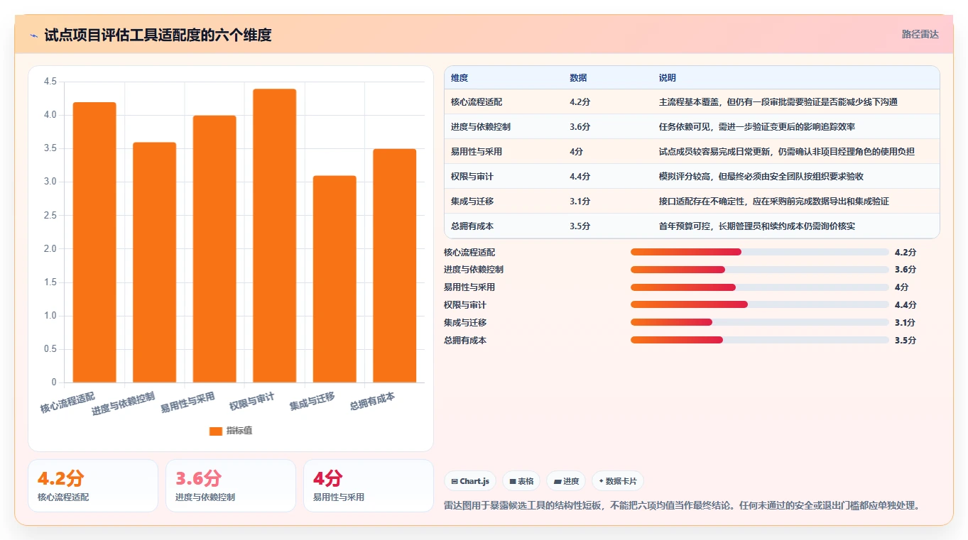Screen dimensions: 968x540
Task: Click the description starting 首年预算可控
Action: (757, 226)
